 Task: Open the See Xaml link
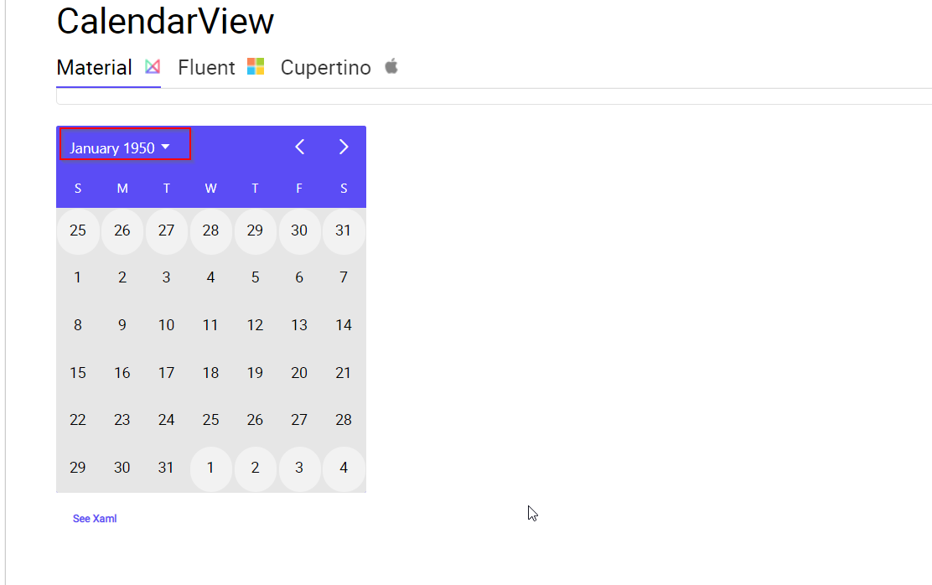95,518
